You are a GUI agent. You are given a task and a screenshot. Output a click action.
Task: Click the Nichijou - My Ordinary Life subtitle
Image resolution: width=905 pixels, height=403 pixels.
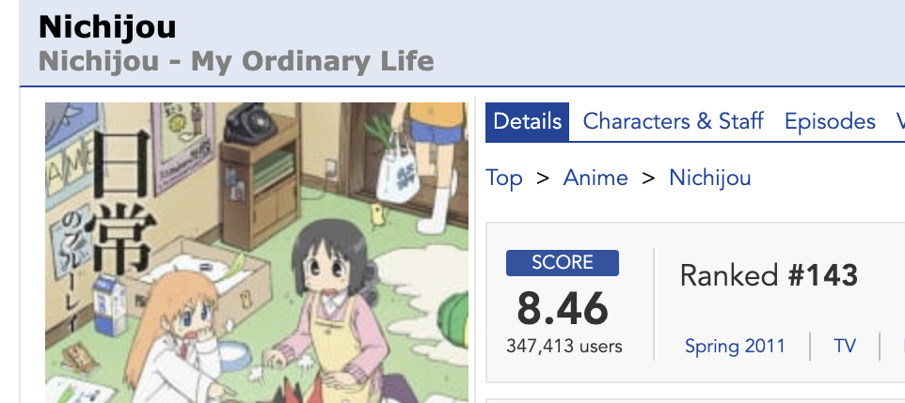click(x=236, y=62)
